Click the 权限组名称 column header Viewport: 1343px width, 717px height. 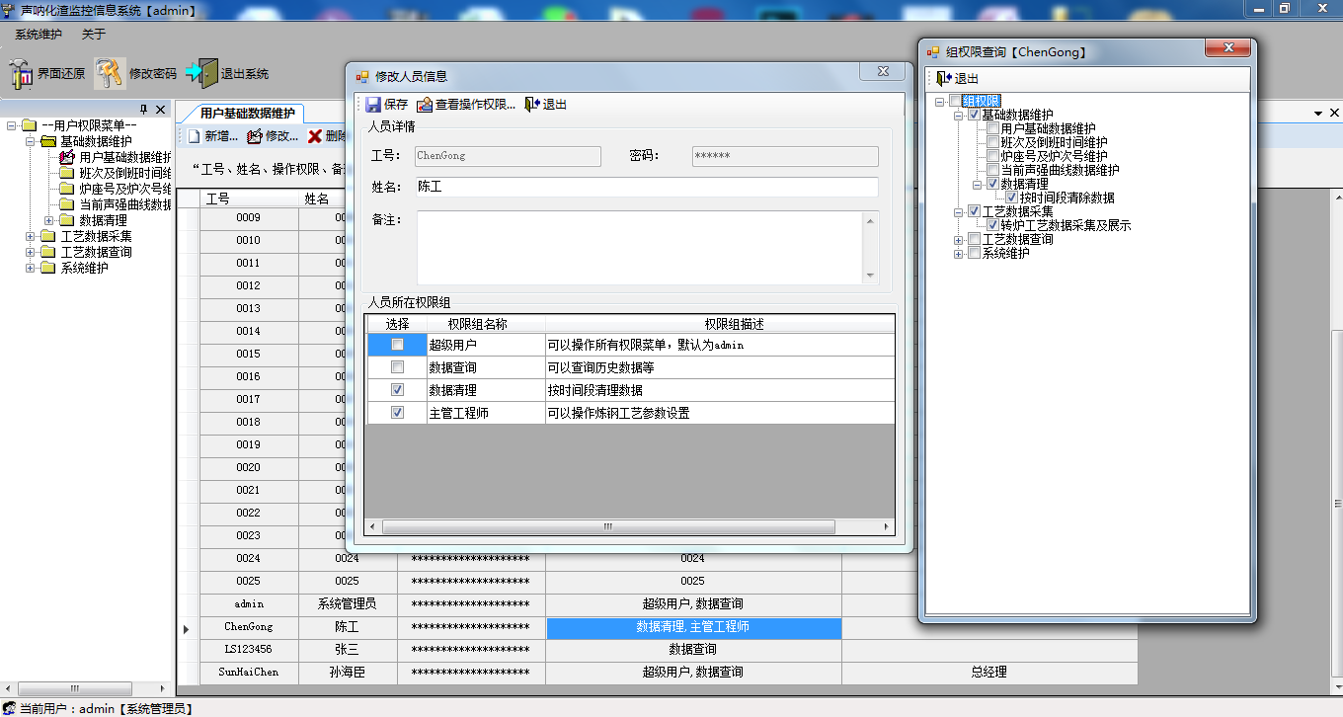(485, 324)
